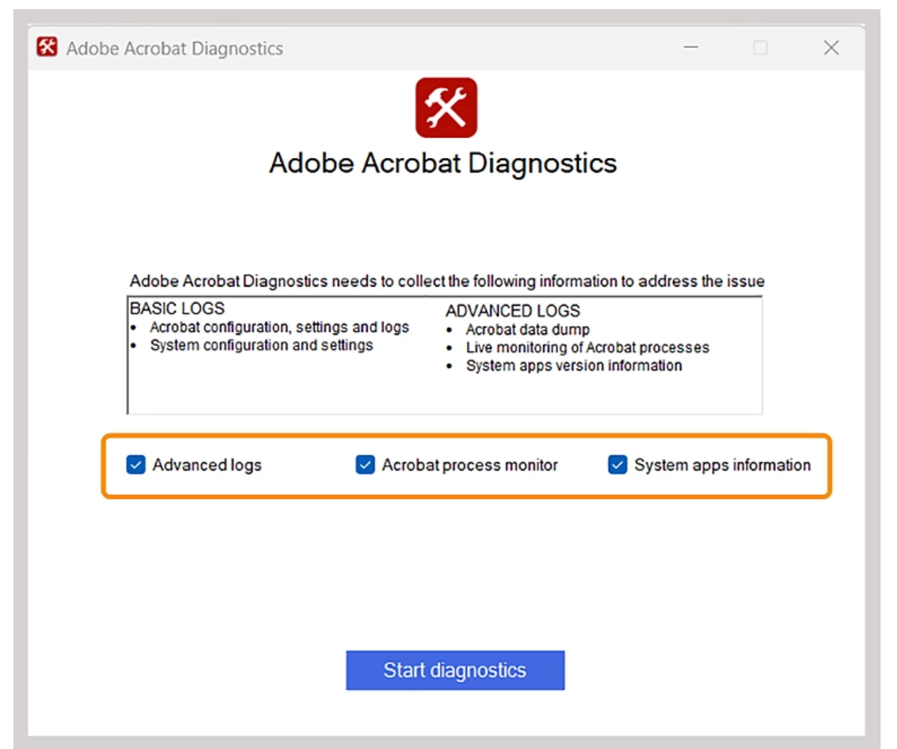Click 'System configuration and settings' line
Viewport: 897px width, 749px height.
click(262, 346)
